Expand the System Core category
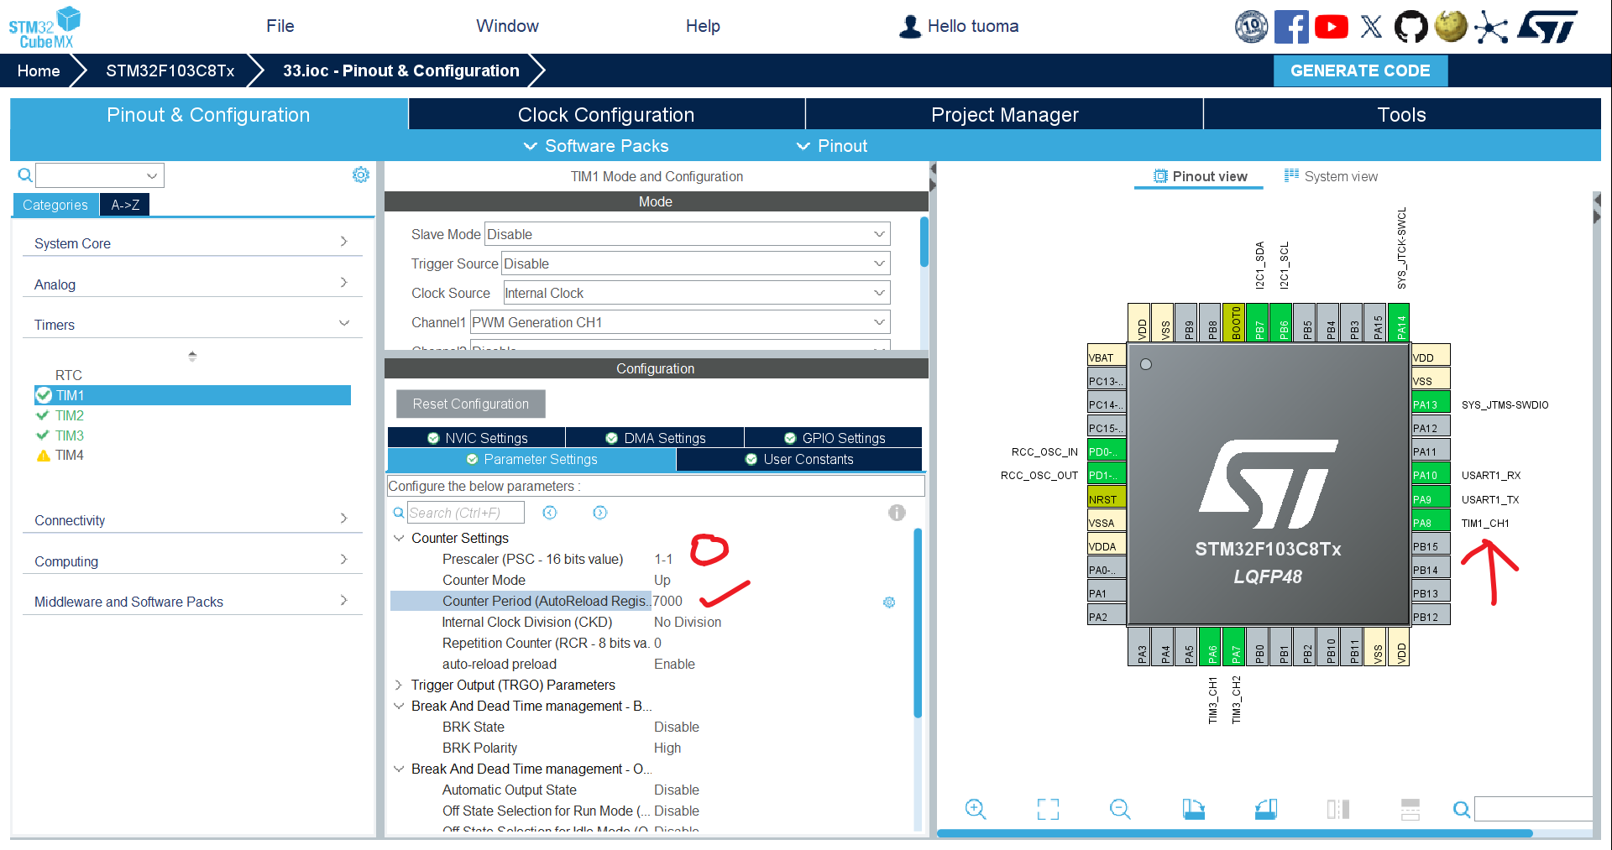 (x=192, y=242)
